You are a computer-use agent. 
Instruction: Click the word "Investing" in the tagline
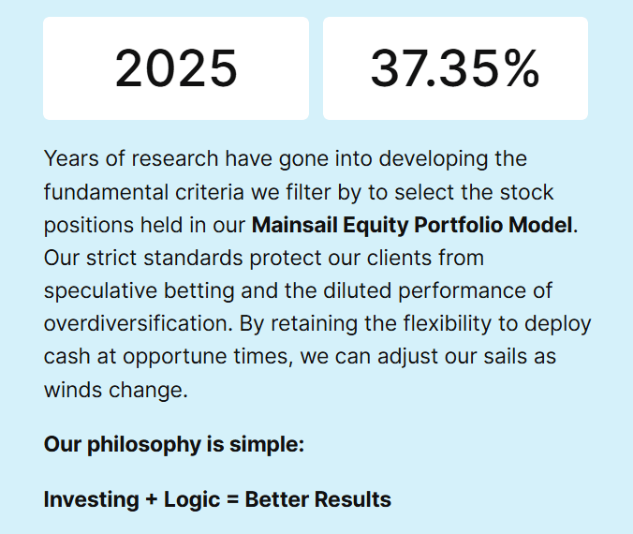91,499
